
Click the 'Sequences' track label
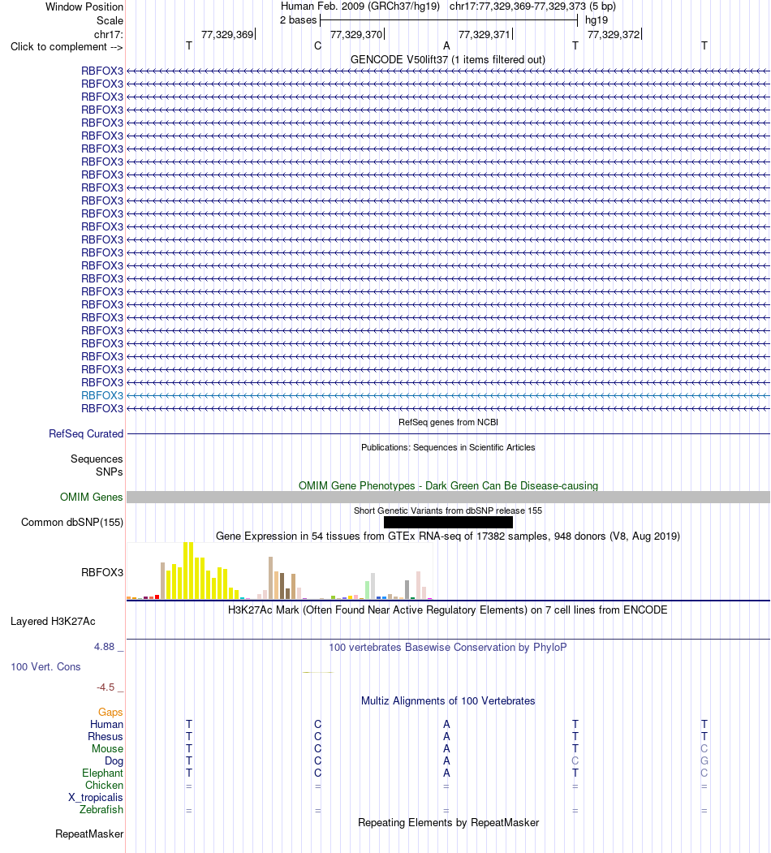click(97, 459)
